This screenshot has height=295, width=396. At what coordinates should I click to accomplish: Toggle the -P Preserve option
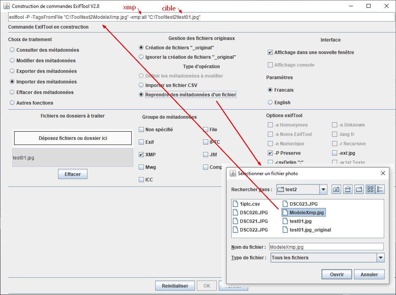(x=270, y=153)
